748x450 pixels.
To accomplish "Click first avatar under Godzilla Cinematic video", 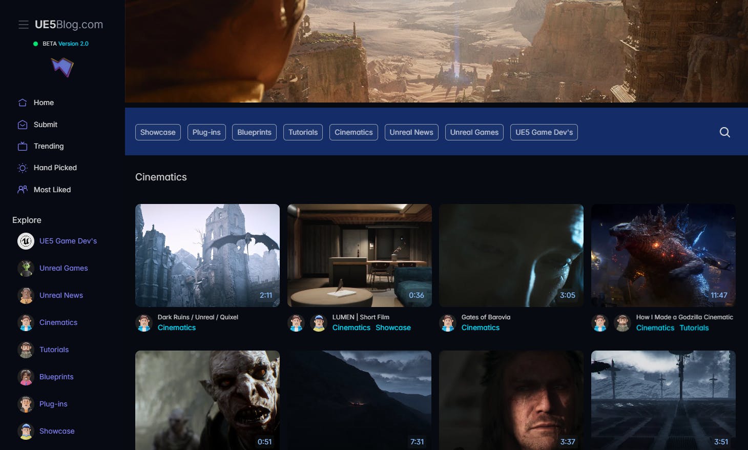I will 600,323.
